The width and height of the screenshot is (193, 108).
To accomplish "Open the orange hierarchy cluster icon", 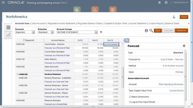I will pyautogui.click(x=95, y=9).
